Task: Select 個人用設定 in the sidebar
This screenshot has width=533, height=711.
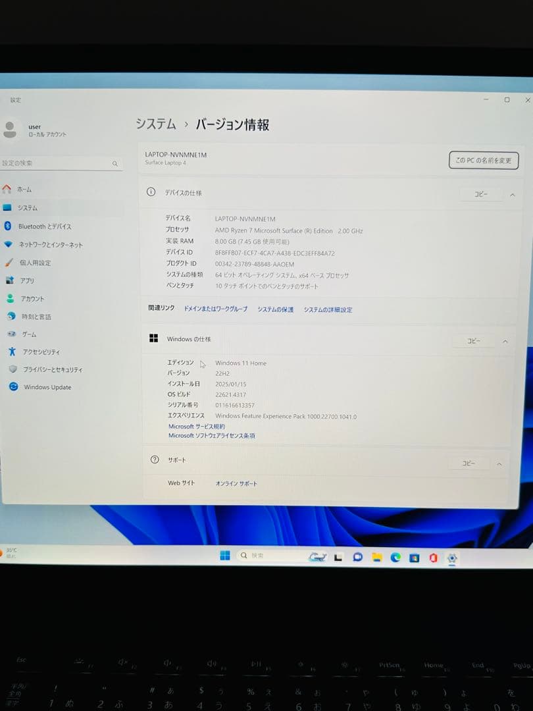Action: [x=38, y=262]
